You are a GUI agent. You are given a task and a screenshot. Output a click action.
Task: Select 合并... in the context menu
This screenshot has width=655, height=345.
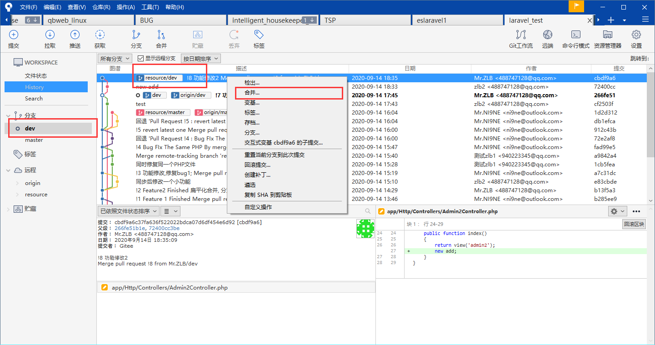click(252, 93)
